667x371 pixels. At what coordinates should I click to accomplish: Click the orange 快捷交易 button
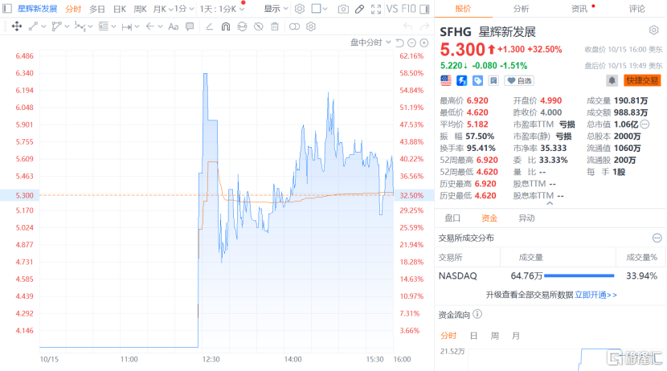coord(642,80)
